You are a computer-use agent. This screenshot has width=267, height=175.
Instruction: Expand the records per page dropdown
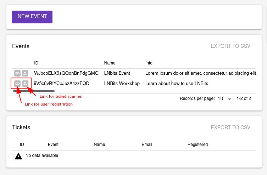(x=229, y=99)
